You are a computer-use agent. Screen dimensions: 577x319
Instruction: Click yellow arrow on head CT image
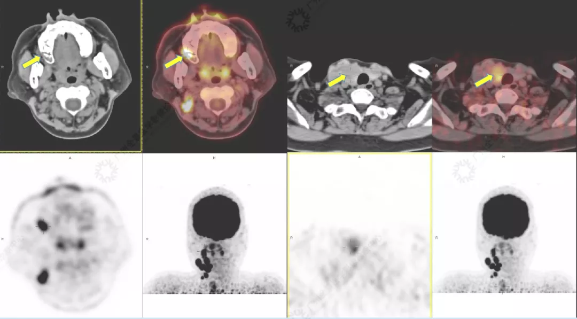click(x=32, y=62)
